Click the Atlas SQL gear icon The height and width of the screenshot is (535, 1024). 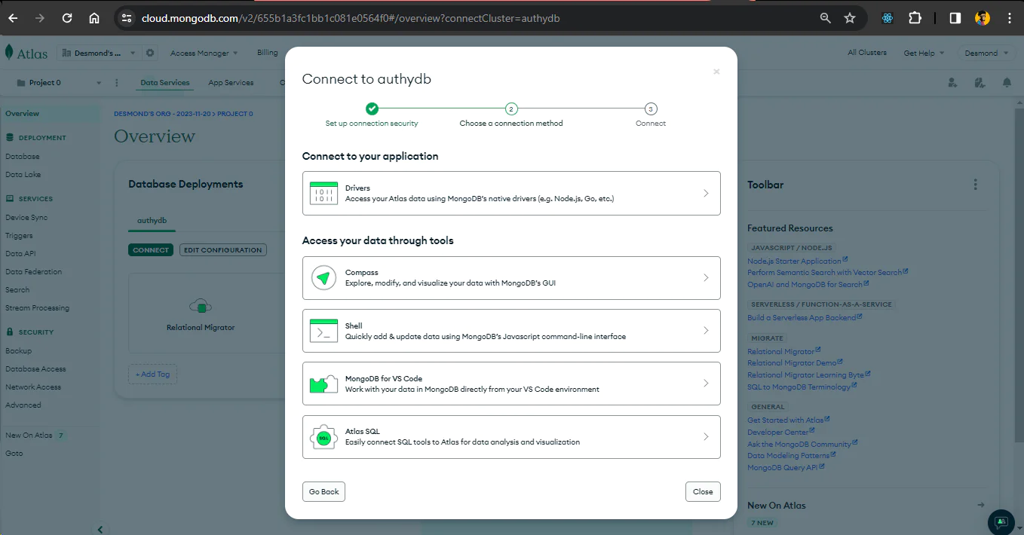(323, 437)
